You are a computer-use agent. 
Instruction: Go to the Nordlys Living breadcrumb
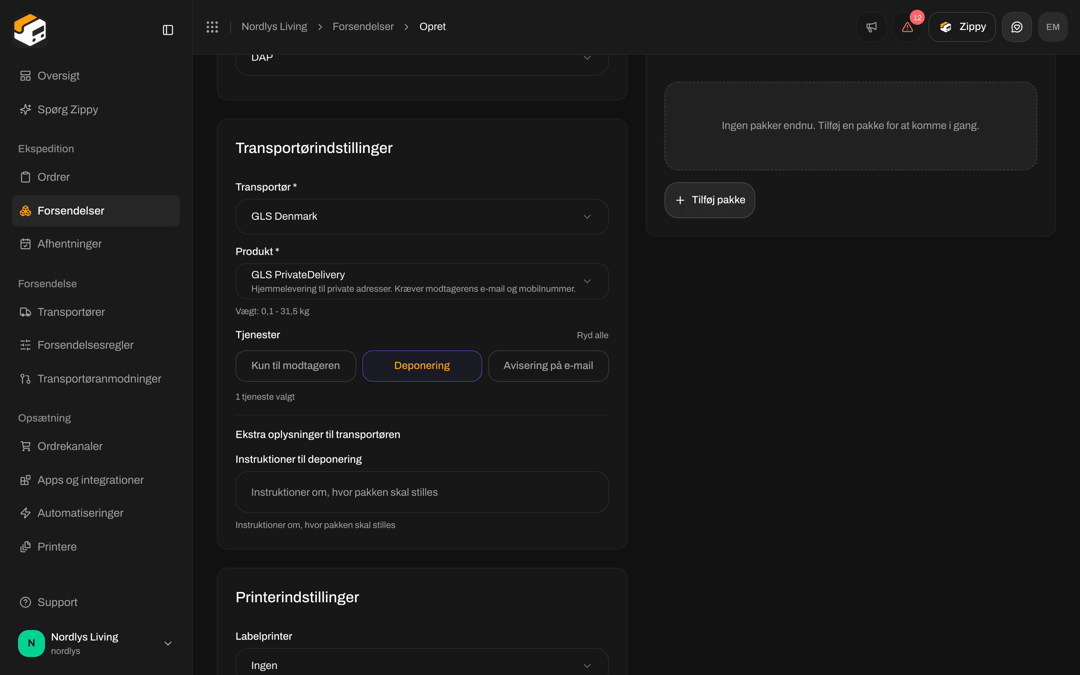click(274, 27)
